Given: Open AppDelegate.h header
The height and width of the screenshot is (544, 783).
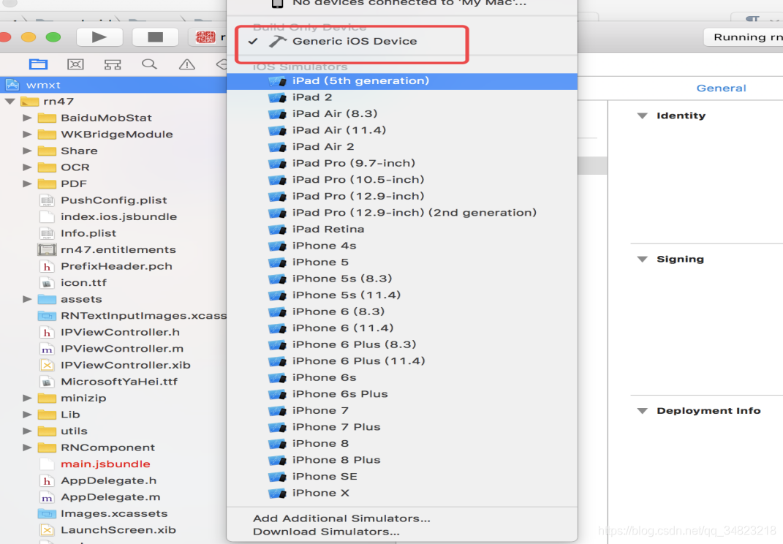Looking at the screenshot, I should pos(108,480).
